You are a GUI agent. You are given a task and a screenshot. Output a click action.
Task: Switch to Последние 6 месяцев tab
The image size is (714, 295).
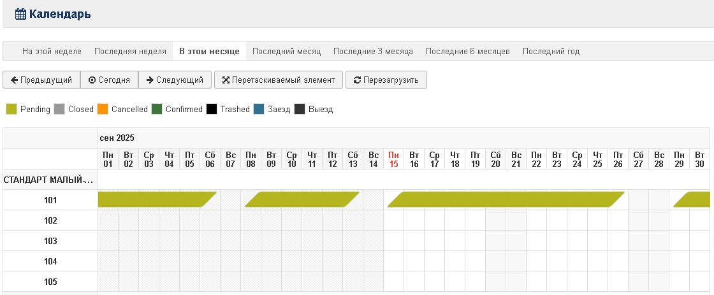point(467,51)
